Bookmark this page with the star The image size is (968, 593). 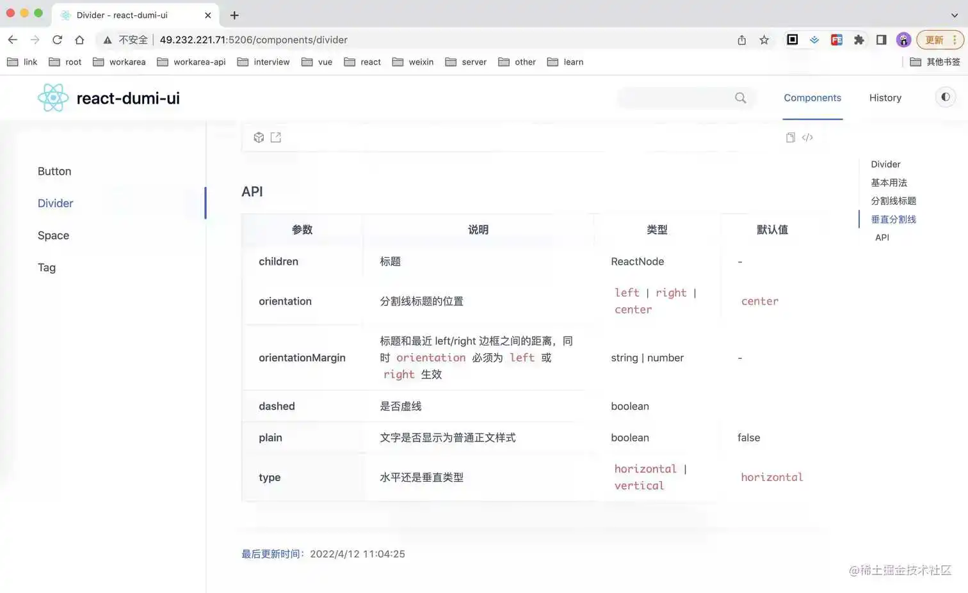[x=764, y=40]
